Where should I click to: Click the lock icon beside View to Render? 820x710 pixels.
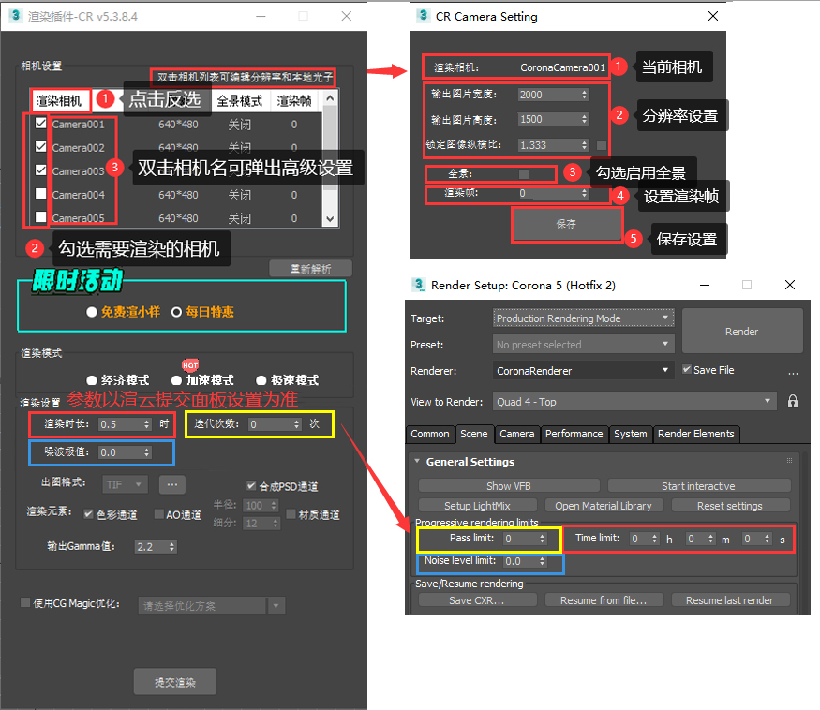pyautogui.click(x=793, y=402)
